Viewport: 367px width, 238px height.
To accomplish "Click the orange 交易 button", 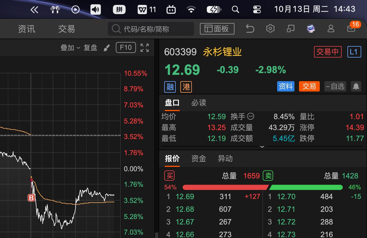I will (x=309, y=86).
